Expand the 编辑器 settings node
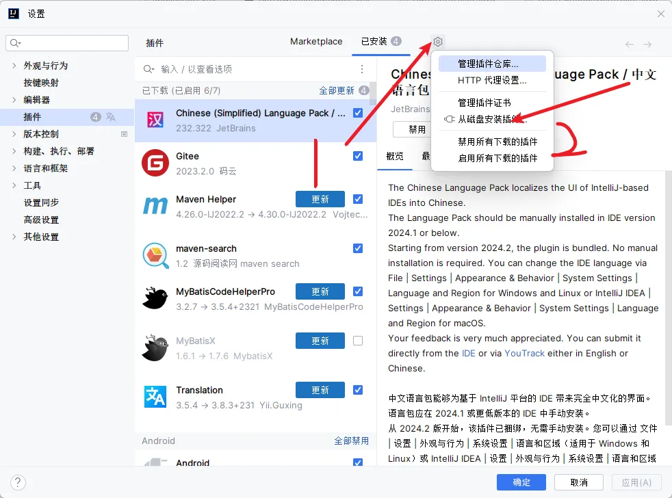 coord(14,100)
